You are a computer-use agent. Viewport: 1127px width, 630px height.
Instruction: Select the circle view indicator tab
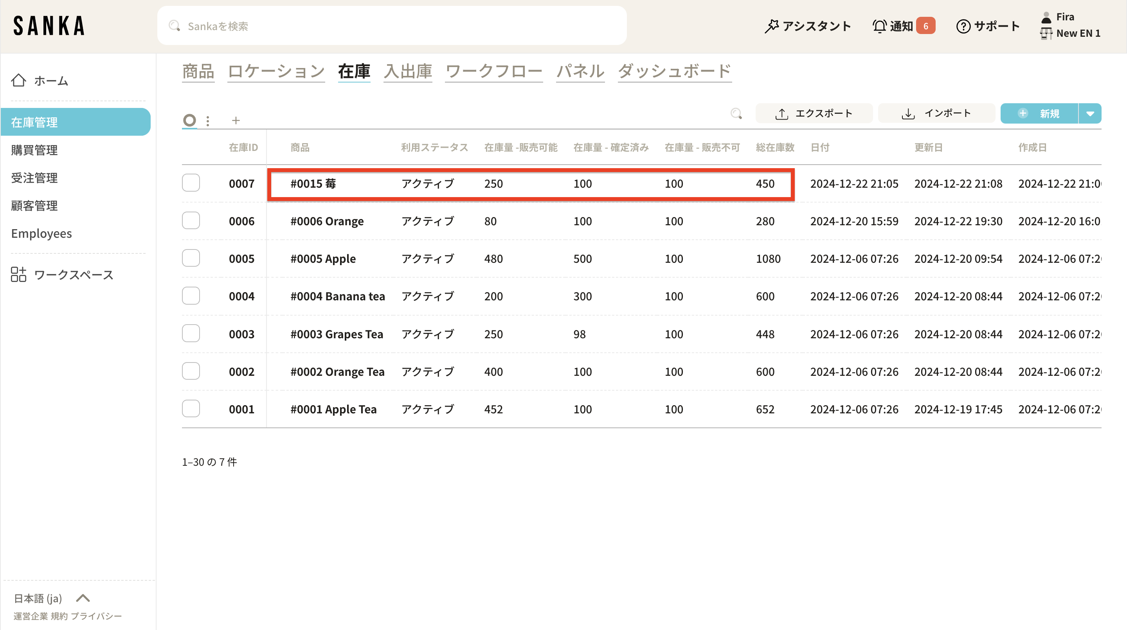point(189,120)
